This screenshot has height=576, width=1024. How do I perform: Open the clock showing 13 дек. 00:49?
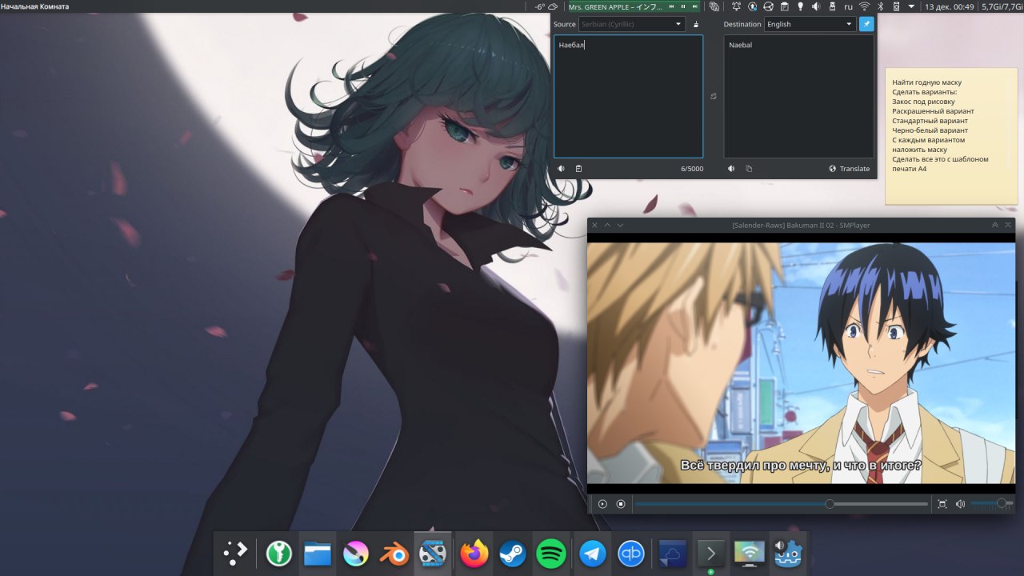point(949,6)
